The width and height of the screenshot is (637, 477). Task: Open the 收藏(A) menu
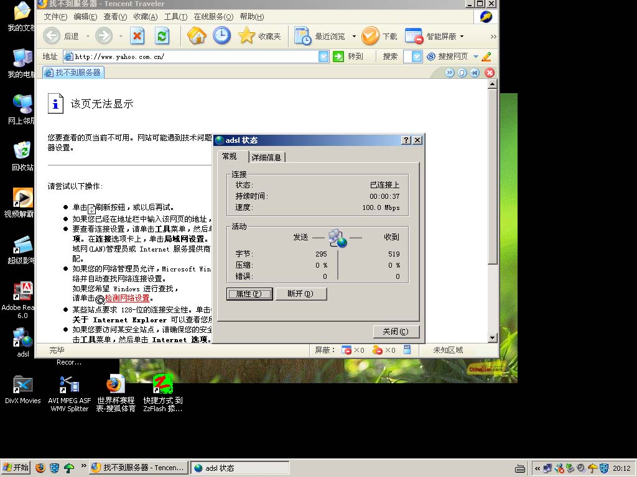pyautogui.click(x=146, y=17)
